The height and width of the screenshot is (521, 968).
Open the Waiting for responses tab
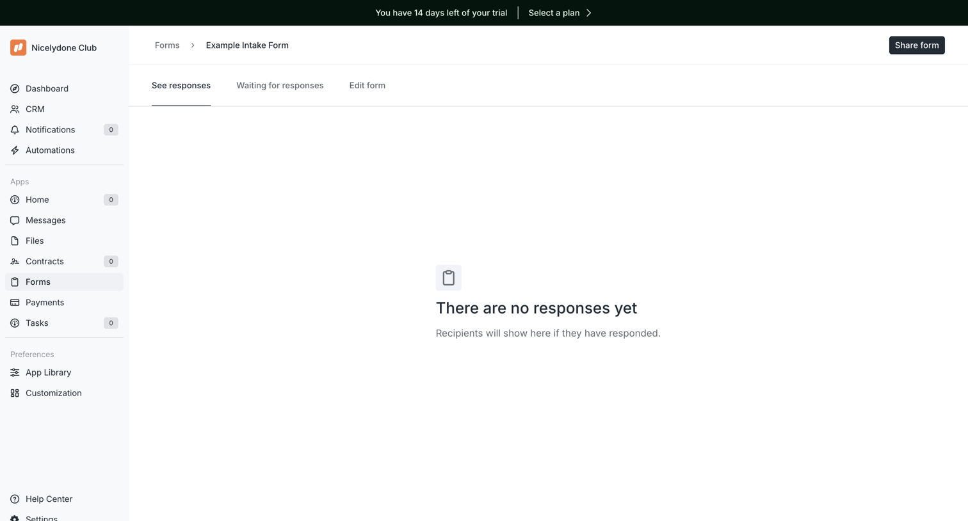(280, 85)
